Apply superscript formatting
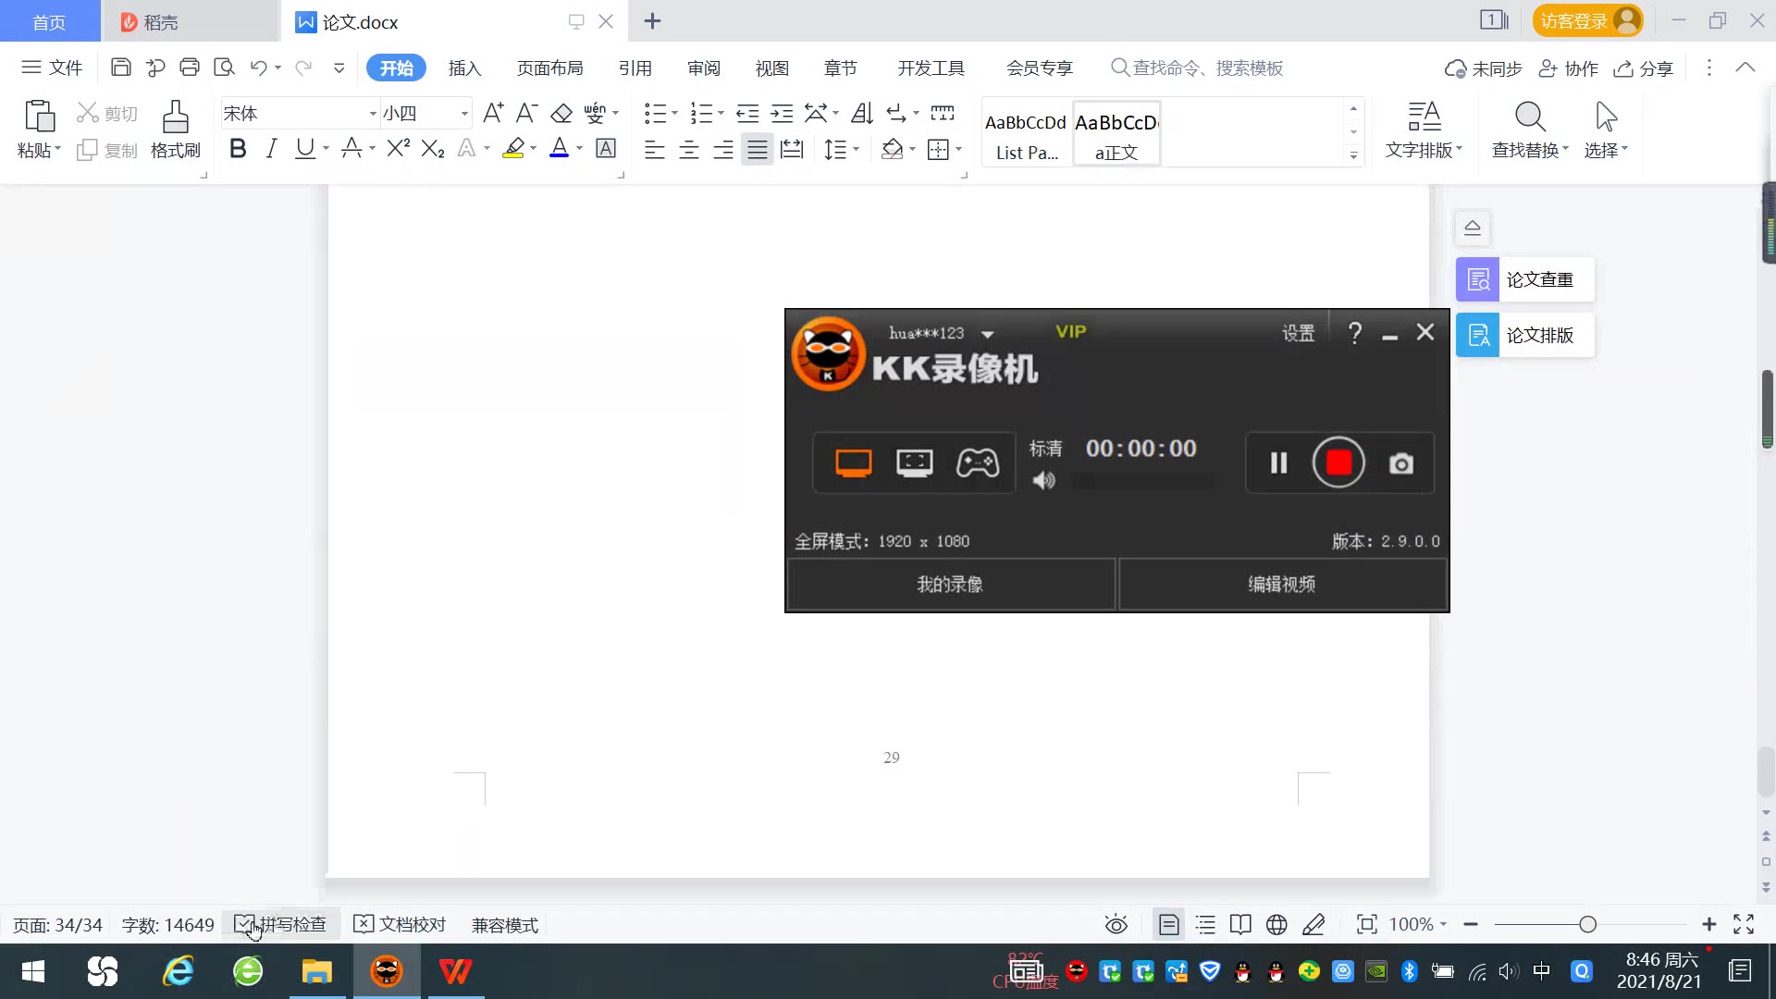 [x=398, y=148]
